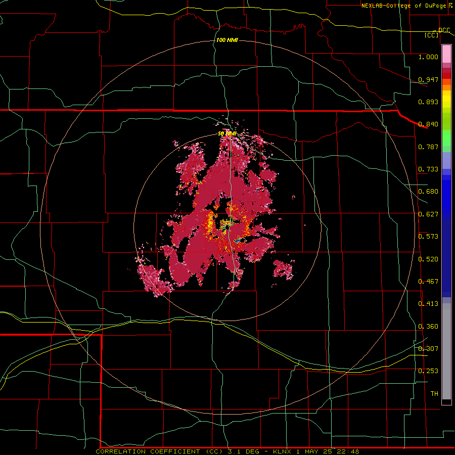Click the 0.413 scale value
This screenshot has width=455, height=455.
(428, 304)
